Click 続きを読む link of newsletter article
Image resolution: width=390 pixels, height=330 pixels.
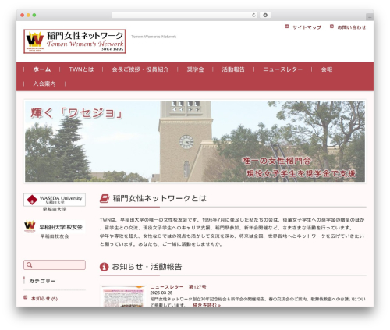click(x=207, y=305)
